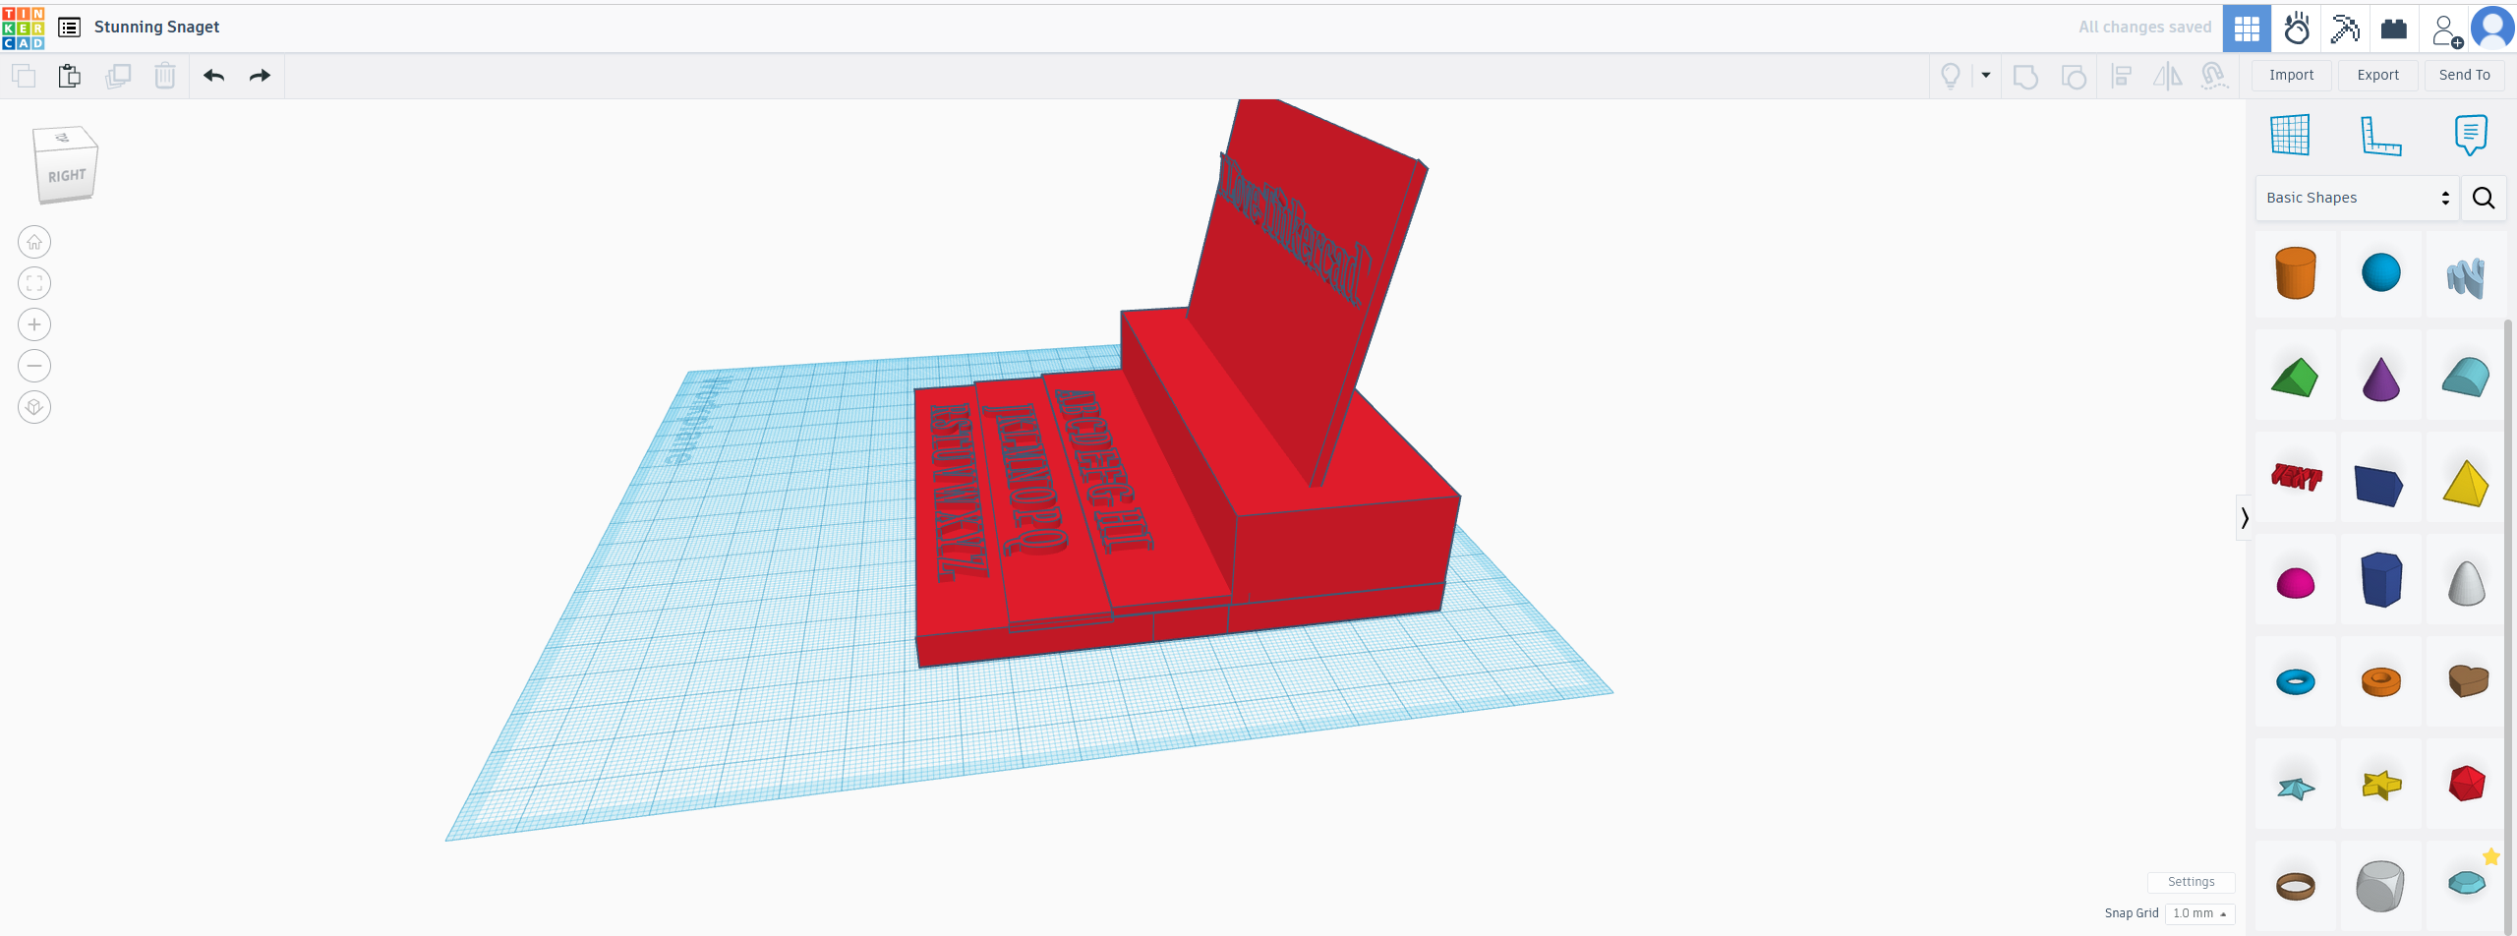Screen dimensions: 2517x936
Task: Pick the red Text shape
Action: 2295,480
